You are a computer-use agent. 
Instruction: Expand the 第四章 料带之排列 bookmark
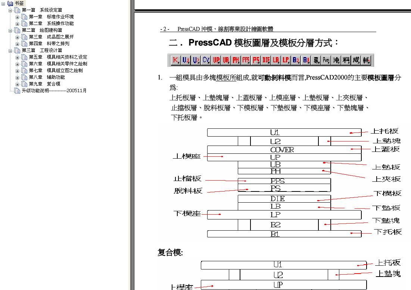click(17, 44)
